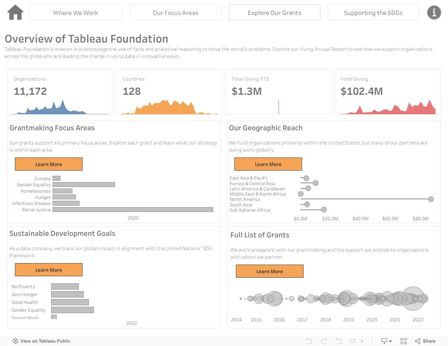The width and height of the screenshot is (448, 346).
Task: Click the Share icon
Action: (x=417, y=341)
